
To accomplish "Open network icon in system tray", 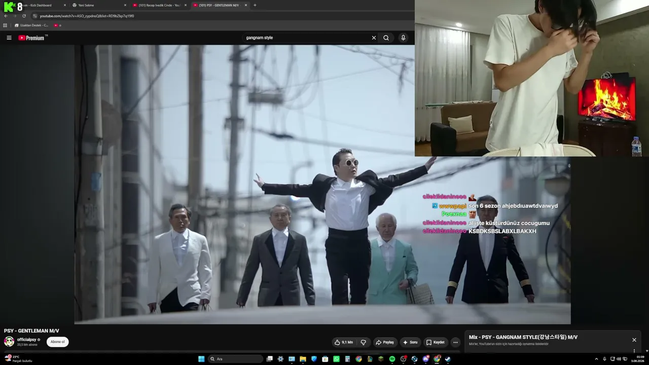I will pos(612,359).
